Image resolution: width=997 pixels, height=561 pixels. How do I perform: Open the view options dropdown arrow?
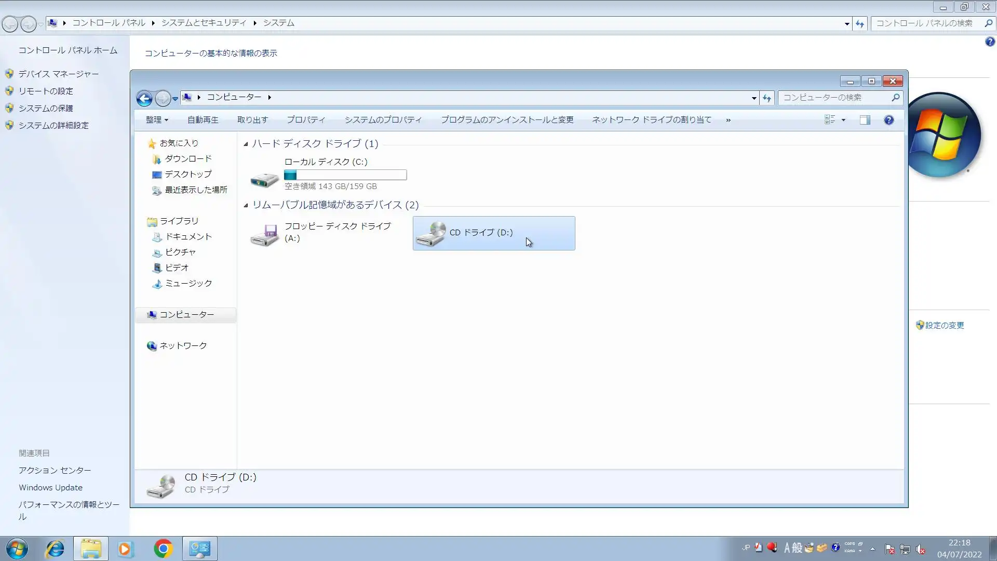[843, 120]
